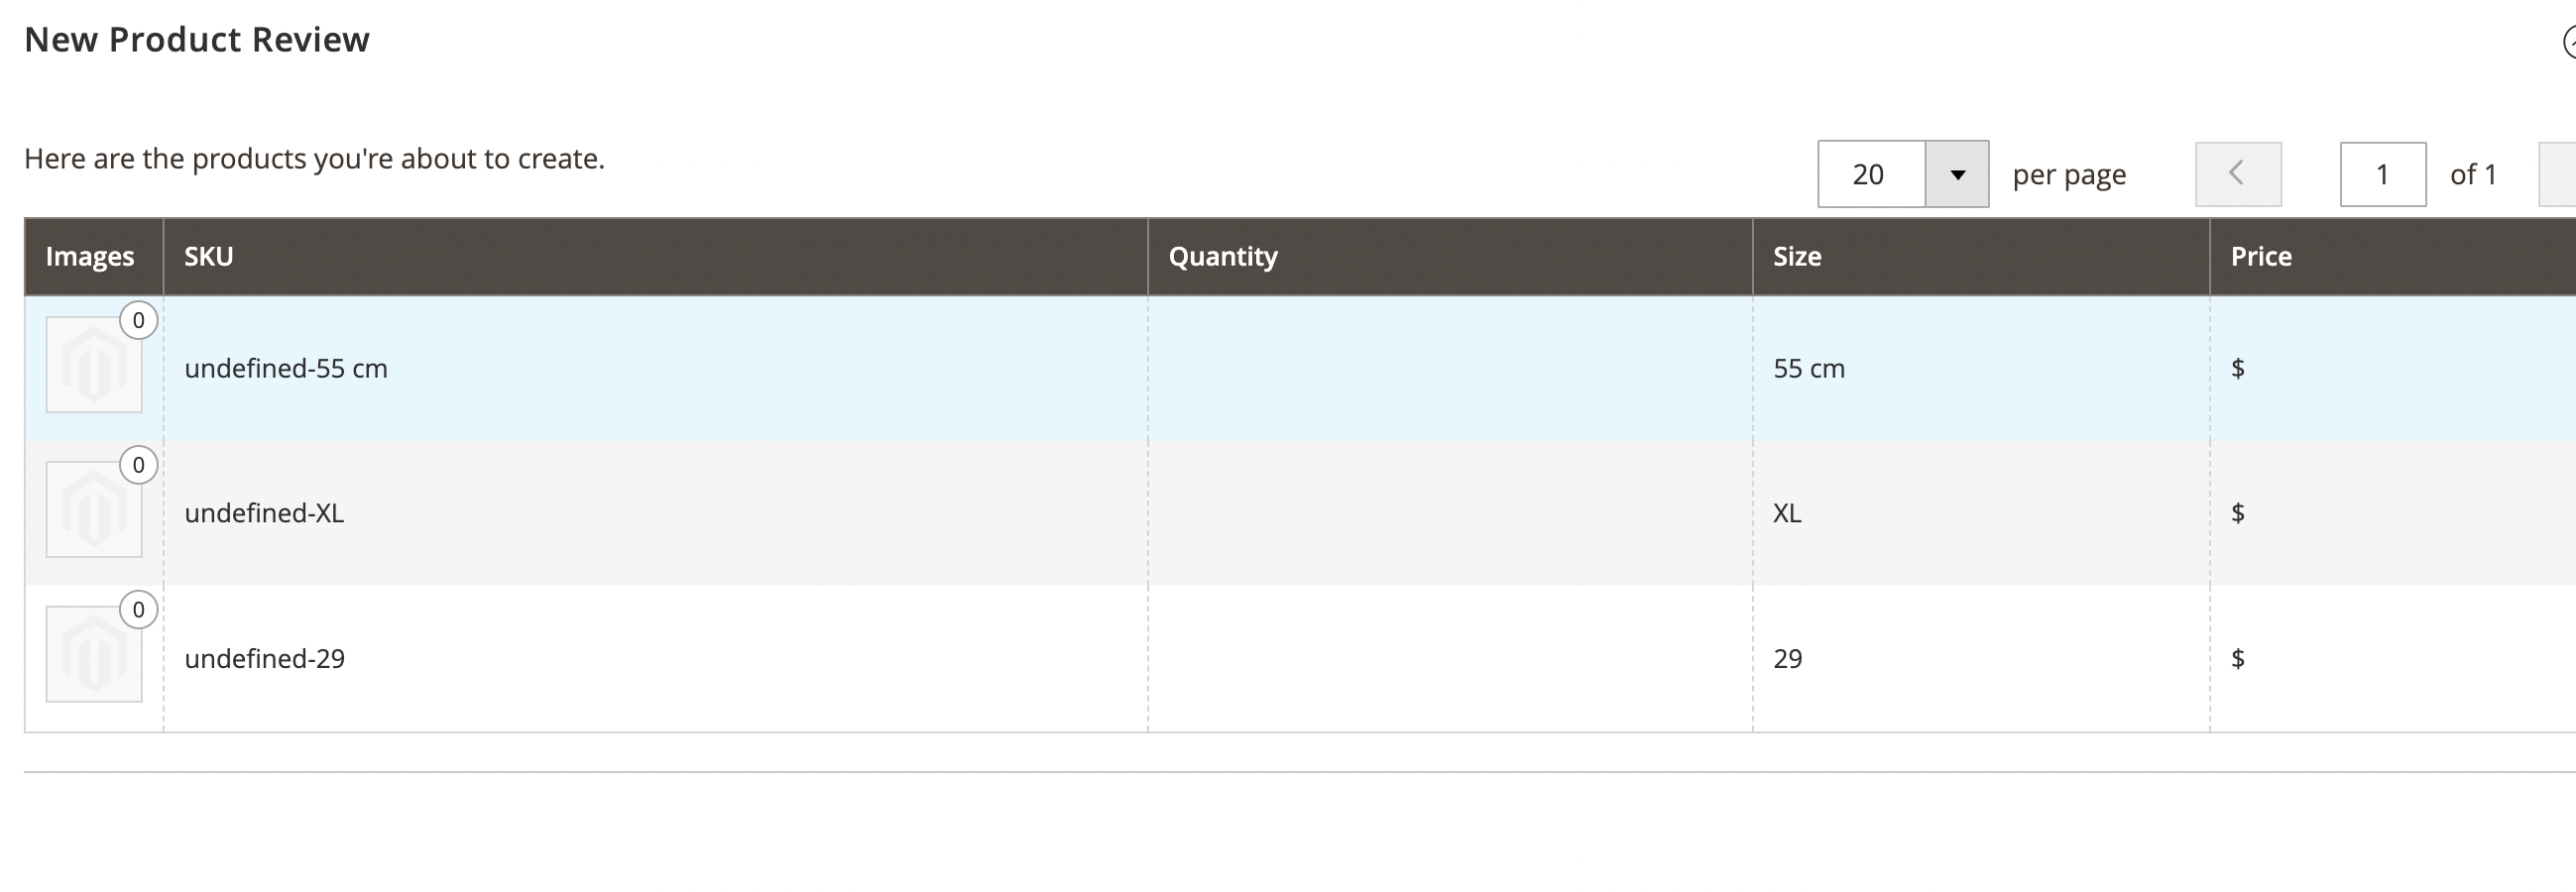
Task: Click the "0" image count badge on undefined-29
Action: [x=137, y=610]
